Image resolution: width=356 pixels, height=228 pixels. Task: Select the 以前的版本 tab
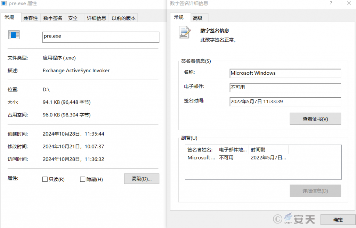tap(123, 18)
